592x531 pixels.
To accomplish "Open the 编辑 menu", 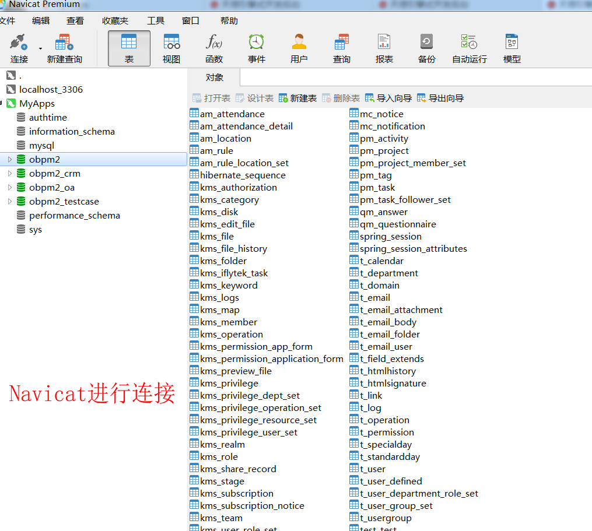I will pyautogui.click(x=41, y=21).
